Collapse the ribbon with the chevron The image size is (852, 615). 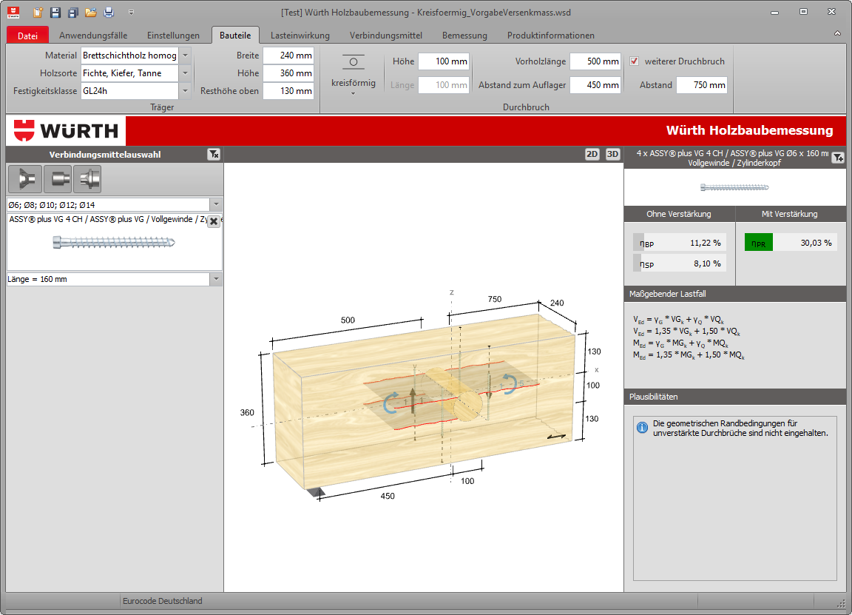(837, 34)
